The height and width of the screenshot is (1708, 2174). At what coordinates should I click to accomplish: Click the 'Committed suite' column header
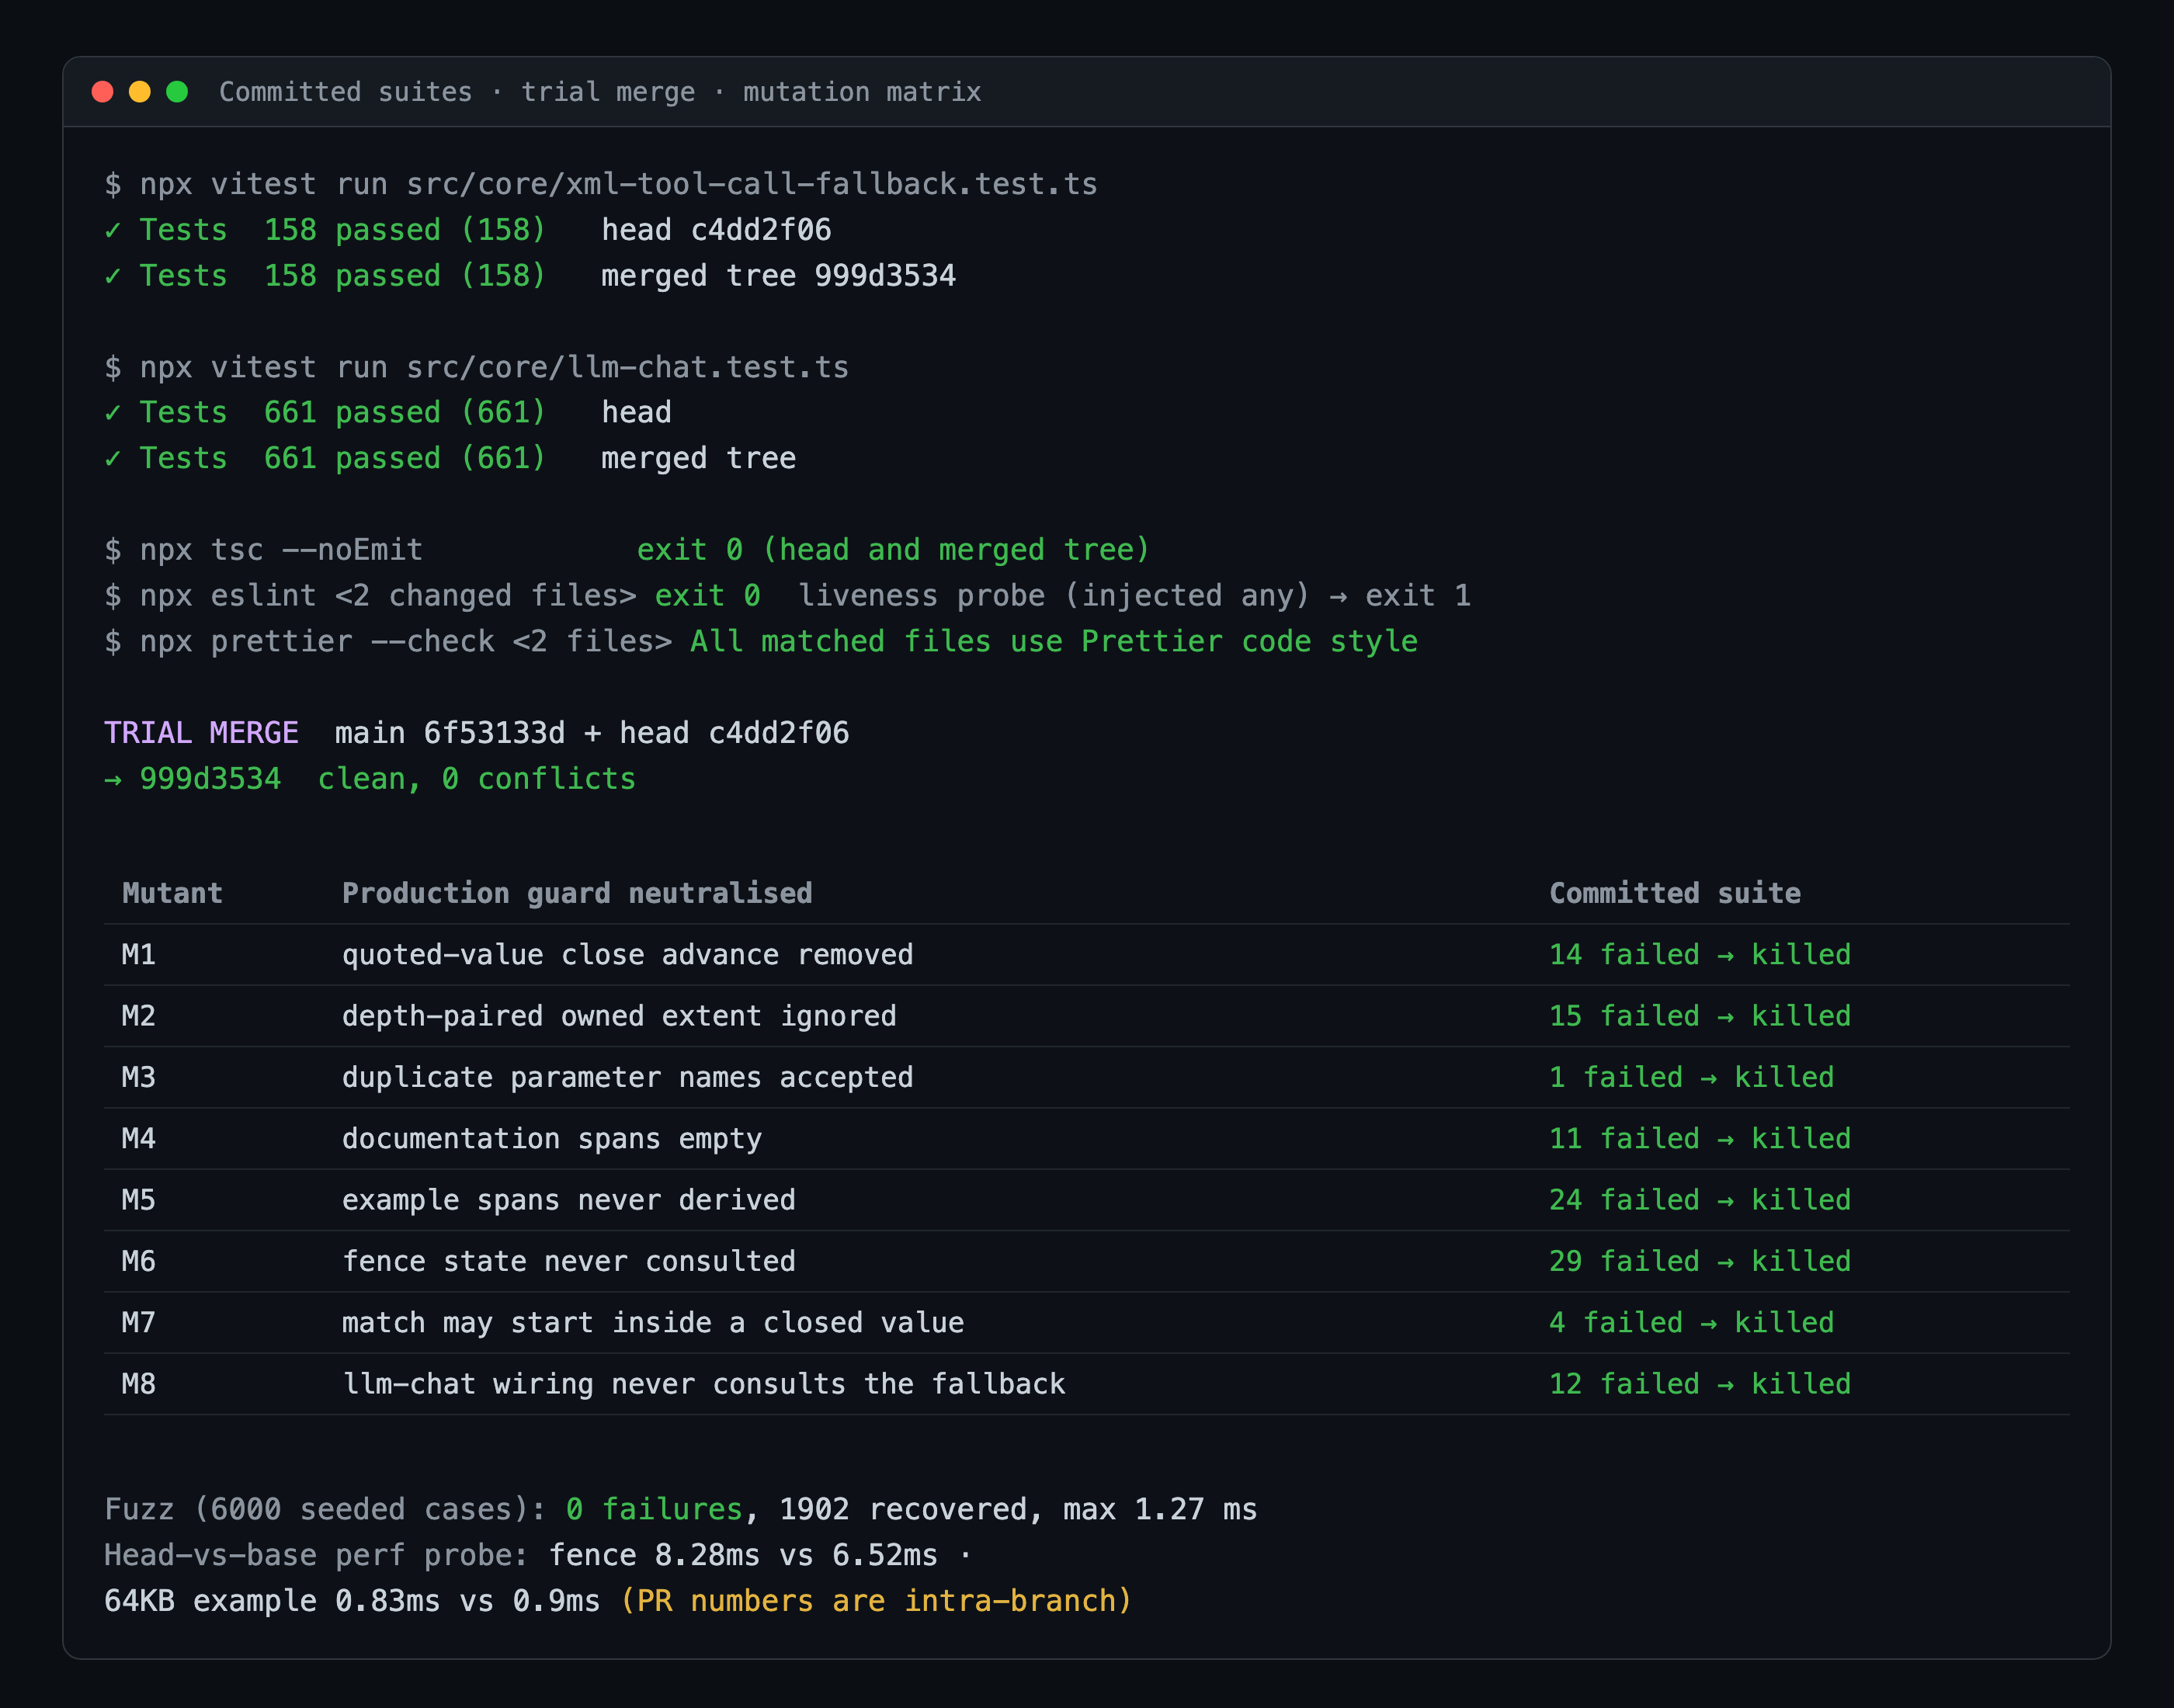pos(1675,893)
